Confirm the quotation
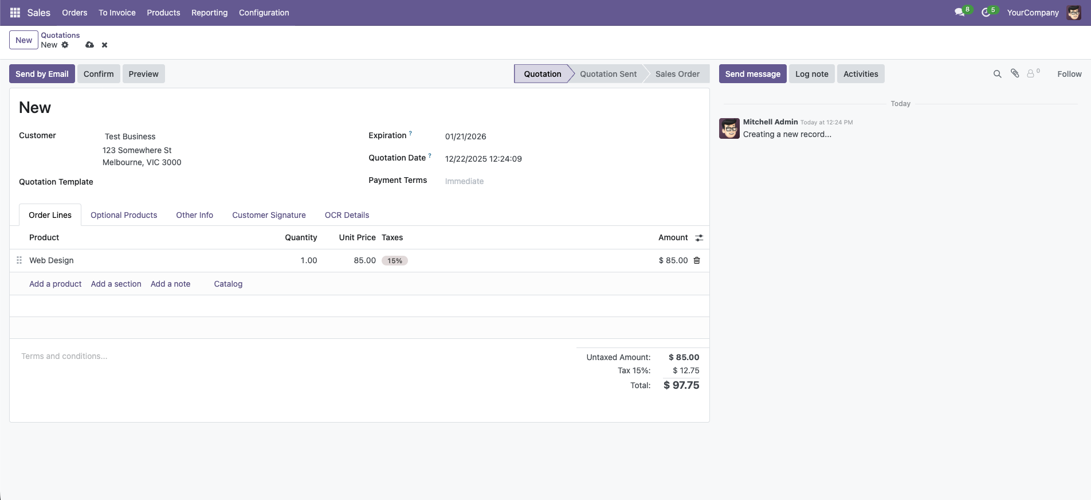Image resolution: width=1091 pixels, height=500 pixels. pos(99,74)
